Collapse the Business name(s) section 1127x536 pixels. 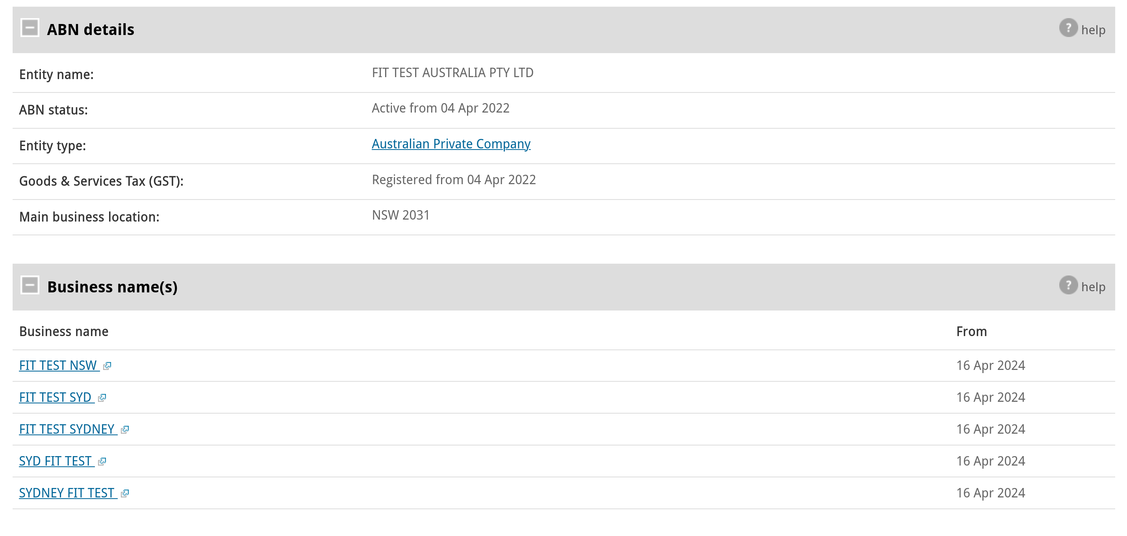[30, 285]
